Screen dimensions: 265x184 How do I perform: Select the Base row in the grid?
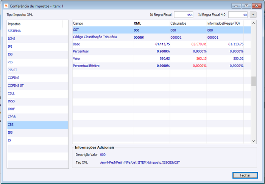pyautogui.click(x=162, y=44)
